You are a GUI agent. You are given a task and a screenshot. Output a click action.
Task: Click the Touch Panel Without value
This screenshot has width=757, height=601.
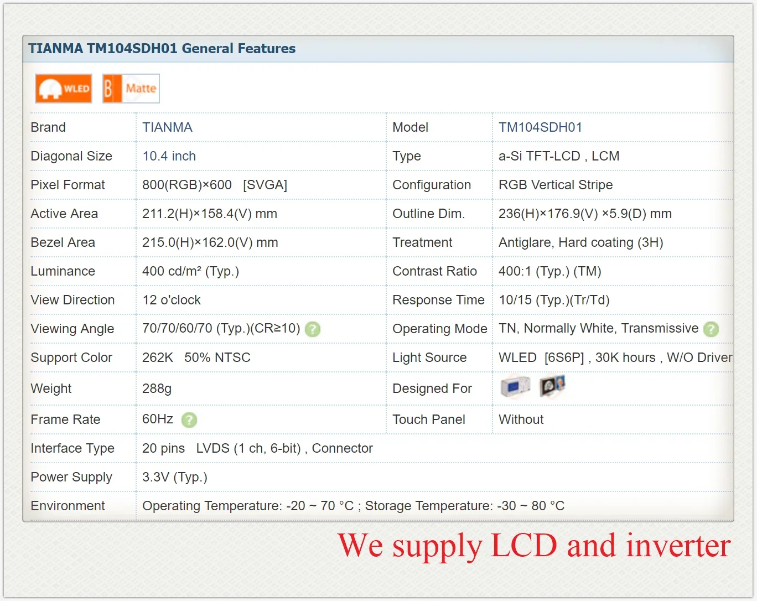[520, 419]
